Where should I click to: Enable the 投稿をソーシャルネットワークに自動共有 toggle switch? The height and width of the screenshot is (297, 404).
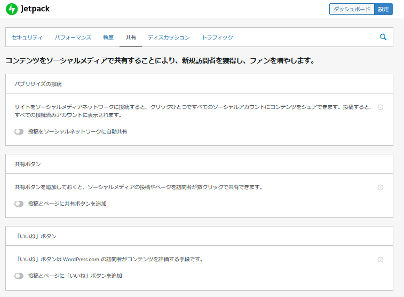tap(19, 131)
